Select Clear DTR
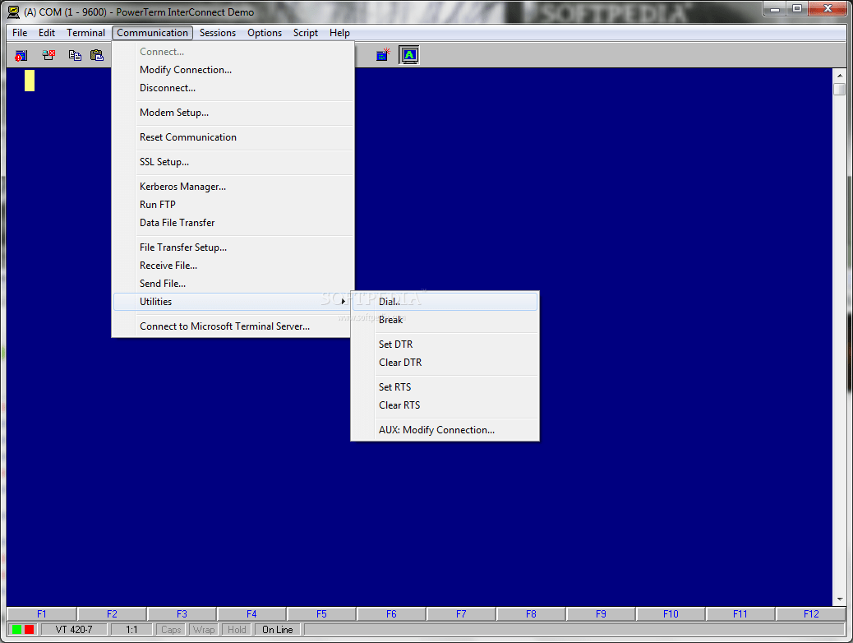This screenshot has width=853, height=643. point(445,363)
